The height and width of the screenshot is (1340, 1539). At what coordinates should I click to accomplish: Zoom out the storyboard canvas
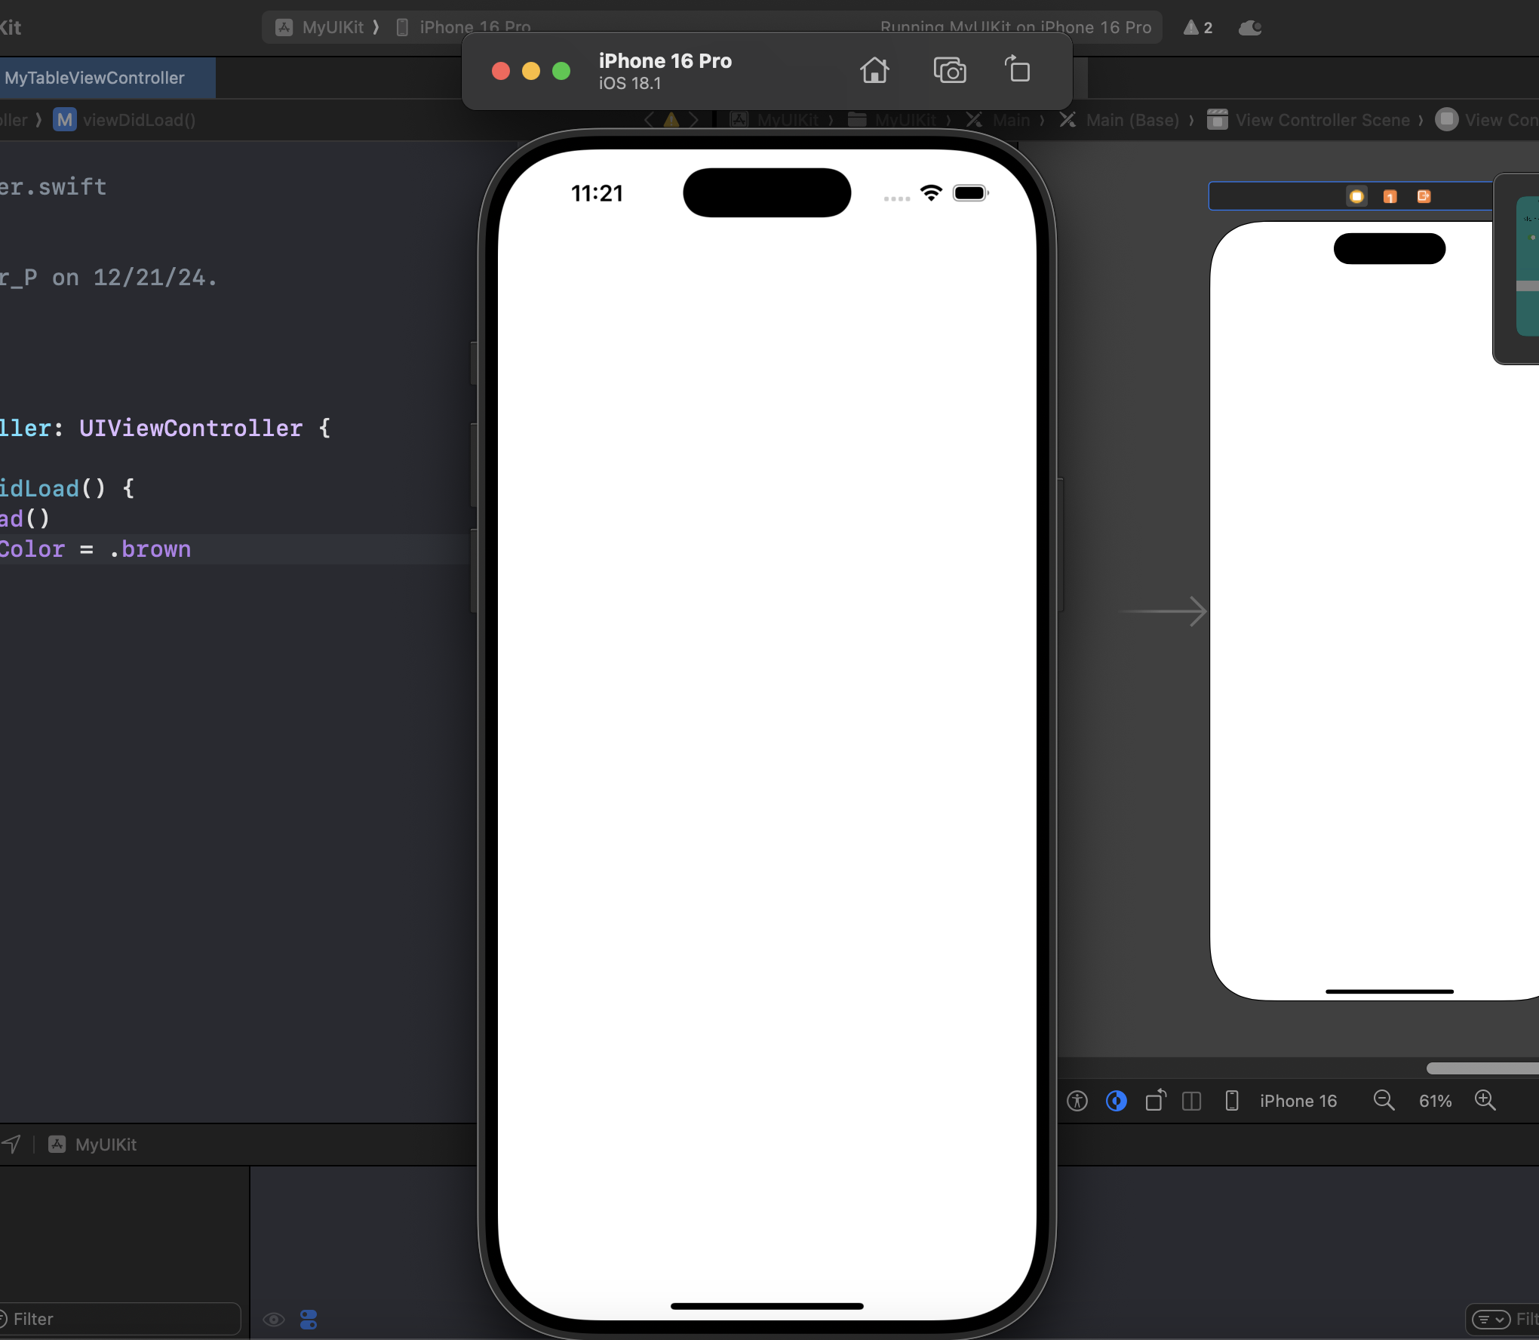[1384, 1100]
